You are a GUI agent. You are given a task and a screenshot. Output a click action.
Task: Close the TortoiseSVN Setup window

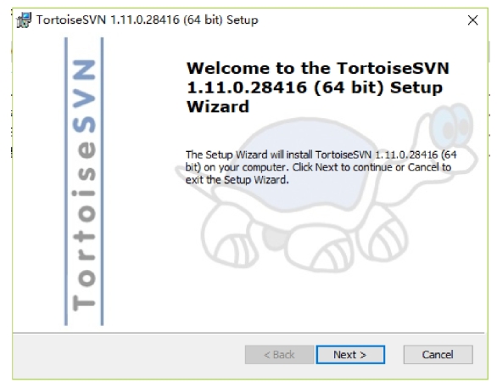(x=472, y=20)
